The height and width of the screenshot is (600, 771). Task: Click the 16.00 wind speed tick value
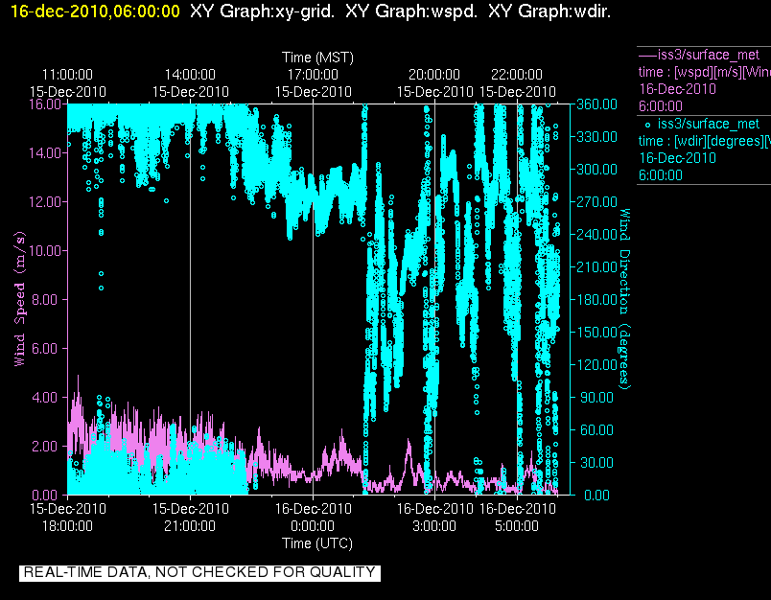(x=45, y=104)
